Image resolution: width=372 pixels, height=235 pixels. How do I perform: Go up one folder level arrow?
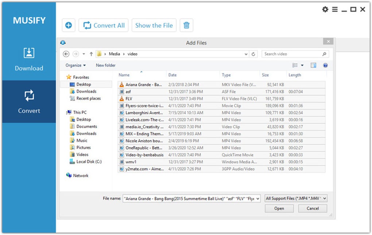(91, 54)
